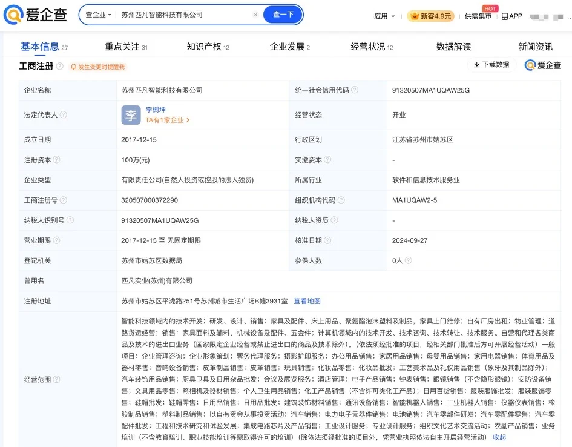This screenshot has width=572, height=447.
Task: Clear the search box with the X icon
Action: click(255, 15)
